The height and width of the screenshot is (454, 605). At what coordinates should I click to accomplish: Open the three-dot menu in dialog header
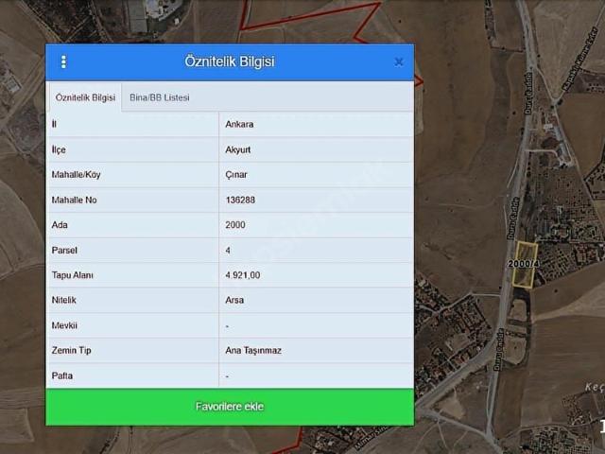coord(63,62)
